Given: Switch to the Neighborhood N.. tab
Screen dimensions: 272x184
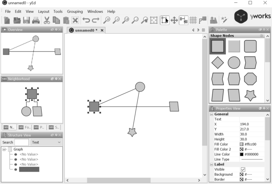Looking at the screenshot, I should tap(9, 127).
